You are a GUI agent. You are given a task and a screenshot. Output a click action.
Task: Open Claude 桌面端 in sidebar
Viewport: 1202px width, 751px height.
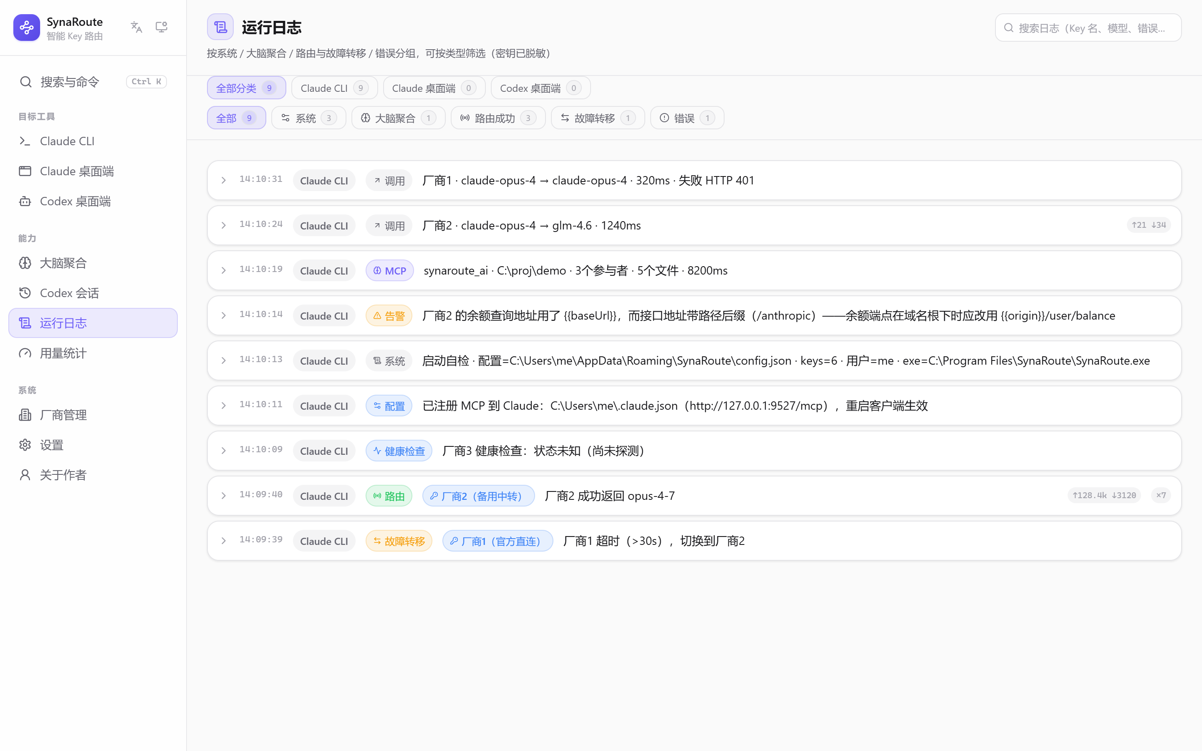(93, 171)
